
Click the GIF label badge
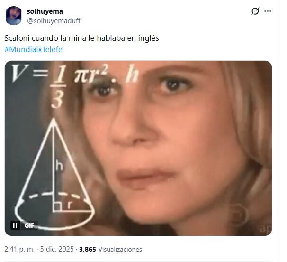(29, 225)
